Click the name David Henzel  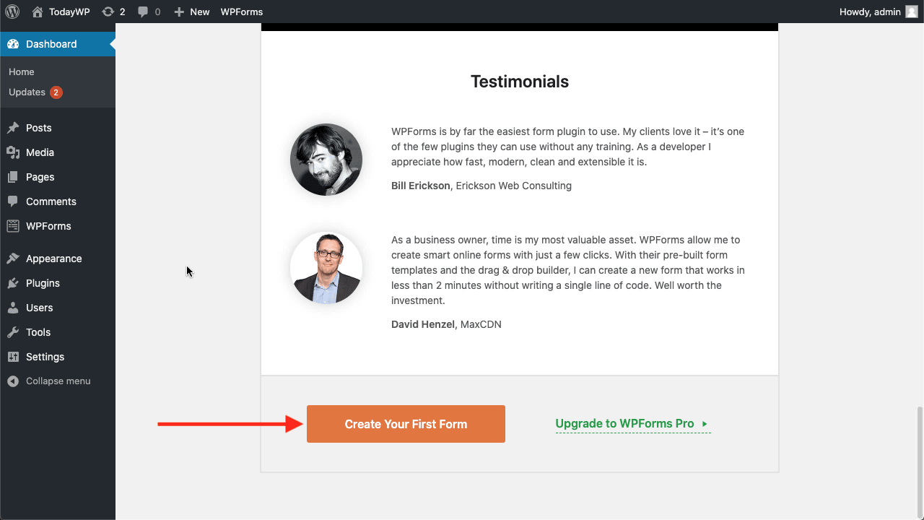point(423,324)
